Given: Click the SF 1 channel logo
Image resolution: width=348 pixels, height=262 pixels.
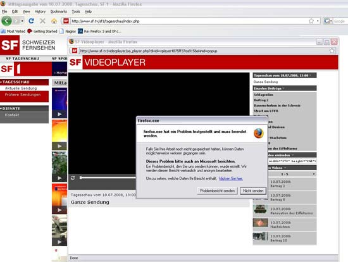Looking at the screenshot, I should point(11,69).
